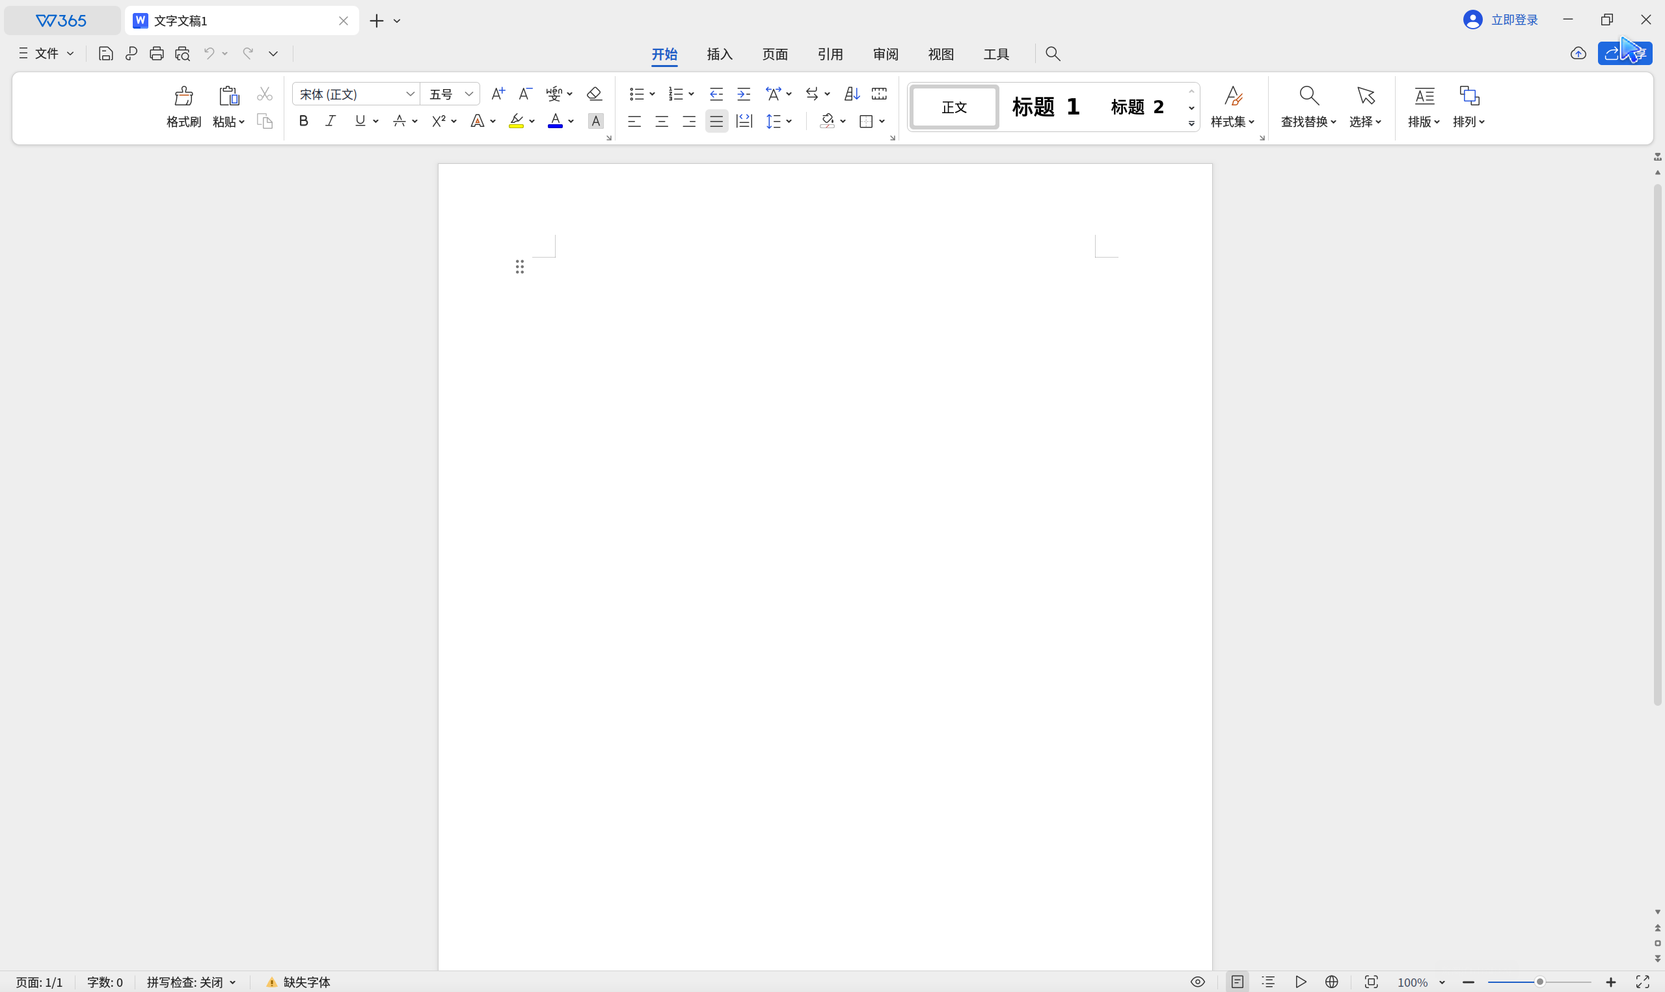
Task: Toggle italic formatting
Action: pos(330,121)
